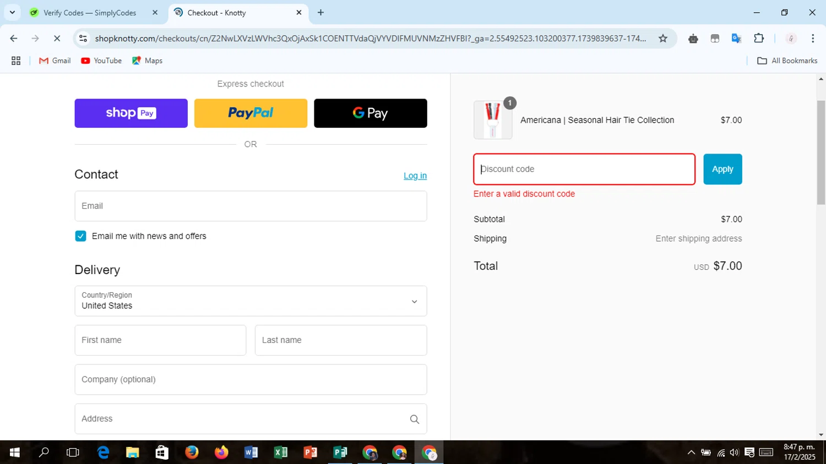Click the extension icon left of Translate
This screenshot has height=464, width=826.
tap(715, 39)
